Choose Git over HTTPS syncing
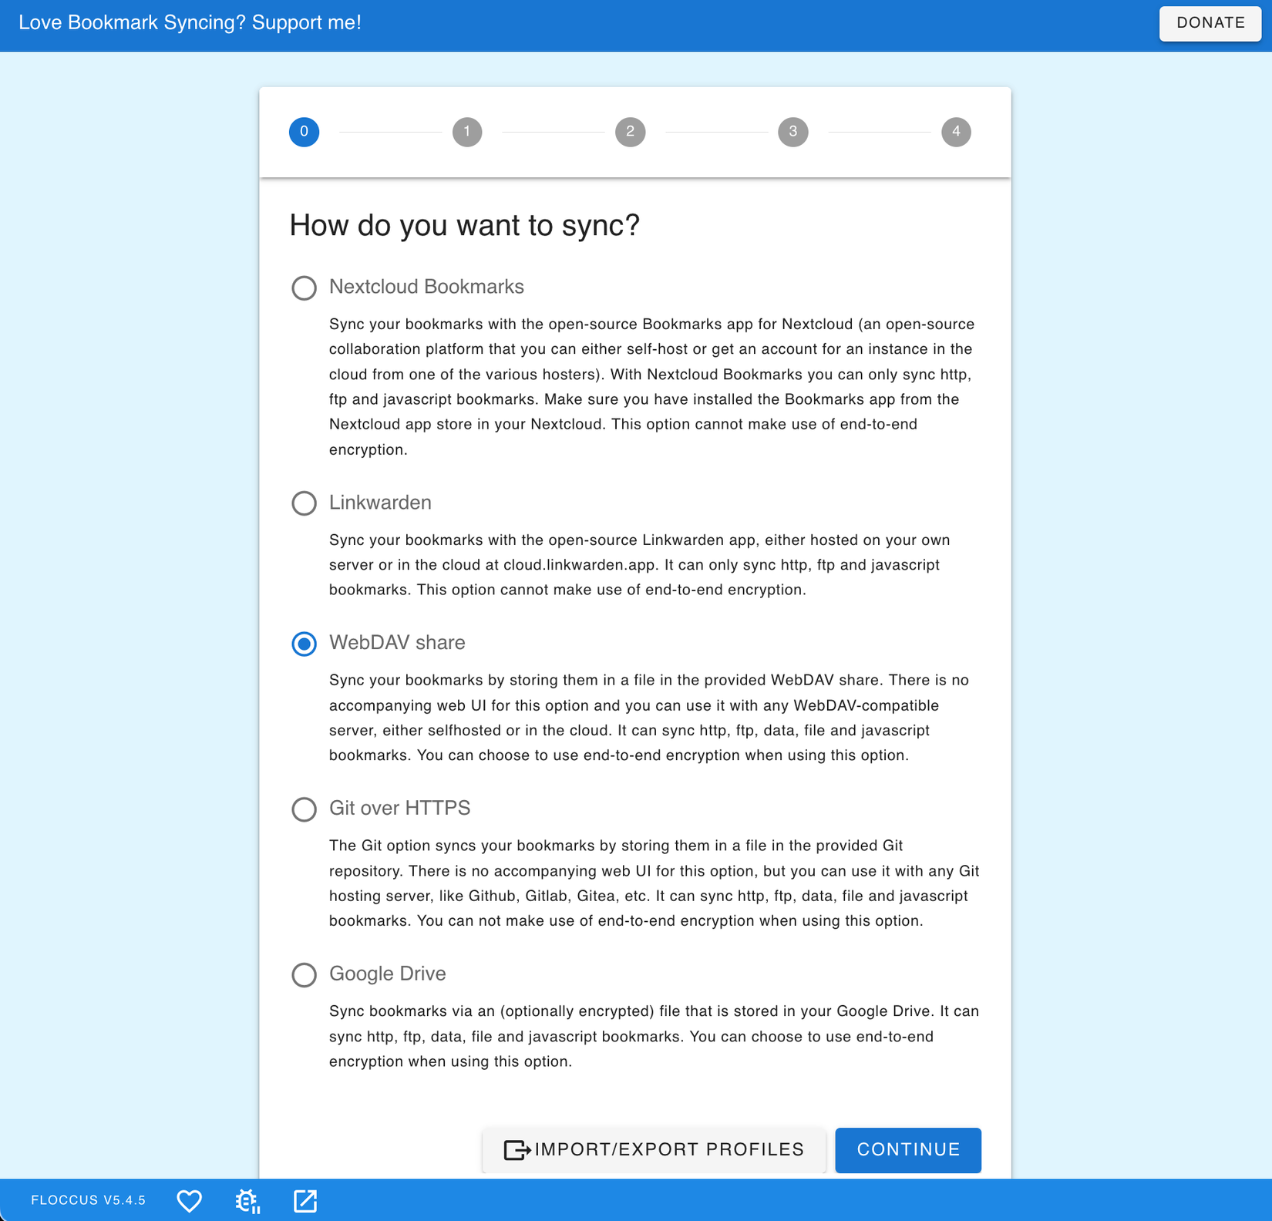Image resolution: width=1272 pixels, height=1221 pixels. click(304, 809)
